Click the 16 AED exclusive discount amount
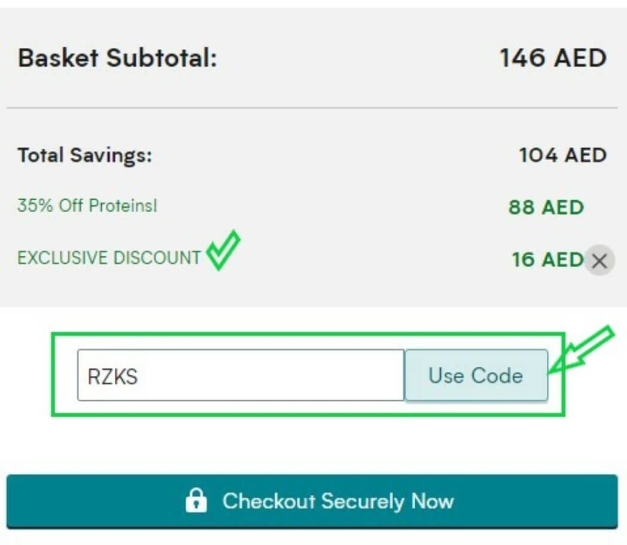The height and width of the screenshot is (545, 627). tap(547, 259)
